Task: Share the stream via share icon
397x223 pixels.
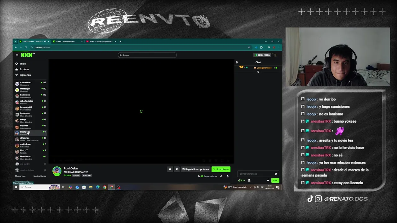Action: tap(221, 176)
